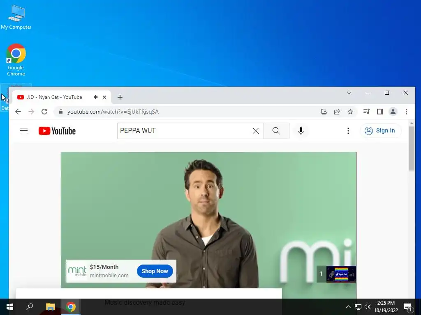Screen dimensions: 421x315
Task: Mute the tab audio speaker icon
Action: [x=95, y=97]
